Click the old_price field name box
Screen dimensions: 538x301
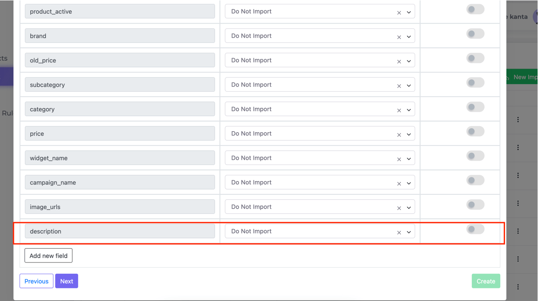pos(120,60)
